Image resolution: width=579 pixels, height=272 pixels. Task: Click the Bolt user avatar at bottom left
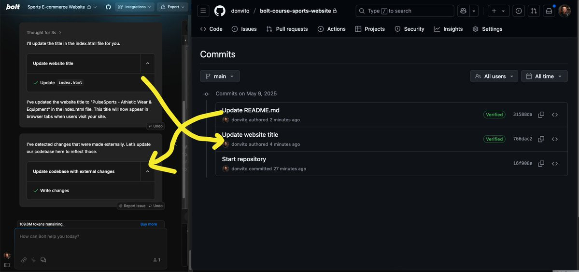click(7, 256)
